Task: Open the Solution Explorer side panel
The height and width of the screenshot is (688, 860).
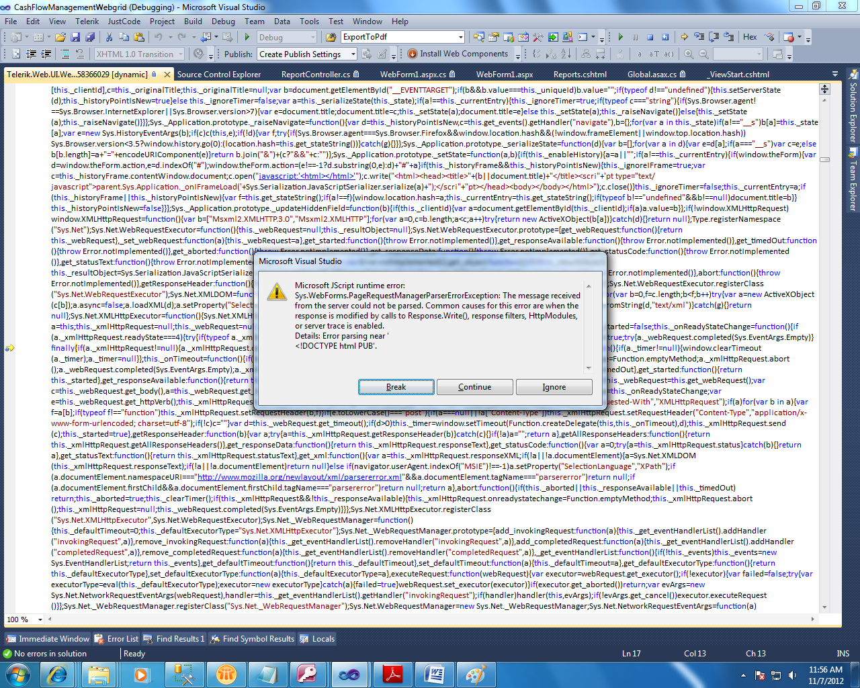Action: 853,107
